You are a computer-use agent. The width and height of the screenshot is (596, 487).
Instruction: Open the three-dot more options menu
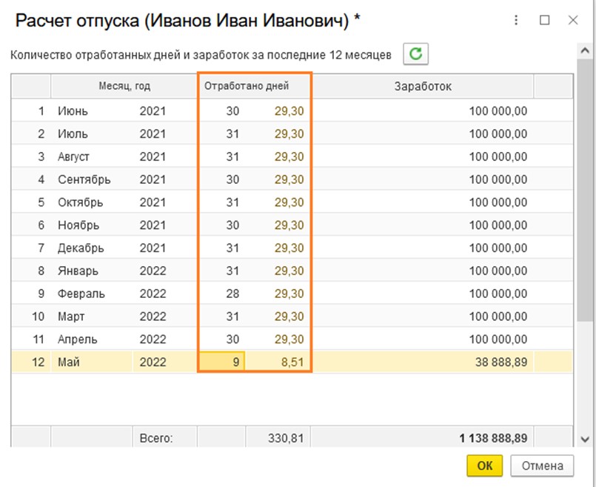(x=516, y=20)
